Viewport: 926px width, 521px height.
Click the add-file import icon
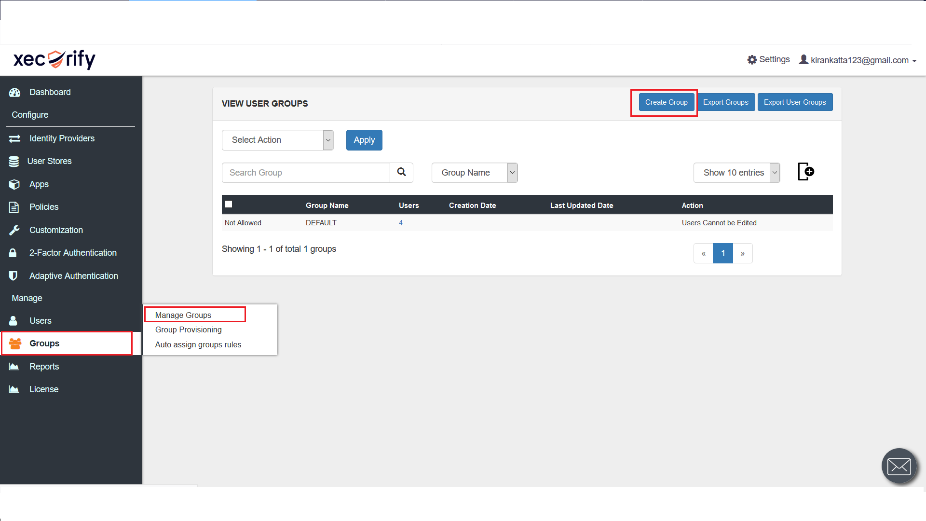806,172
